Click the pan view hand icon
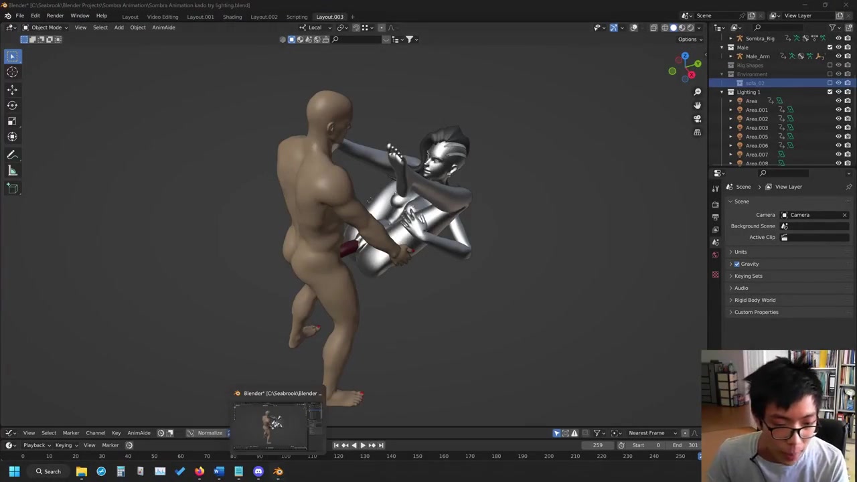The image size is (857, 482). [697, 105]
